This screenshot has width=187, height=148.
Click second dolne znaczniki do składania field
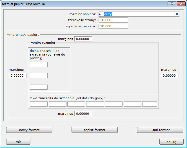[x=39, y=76]
